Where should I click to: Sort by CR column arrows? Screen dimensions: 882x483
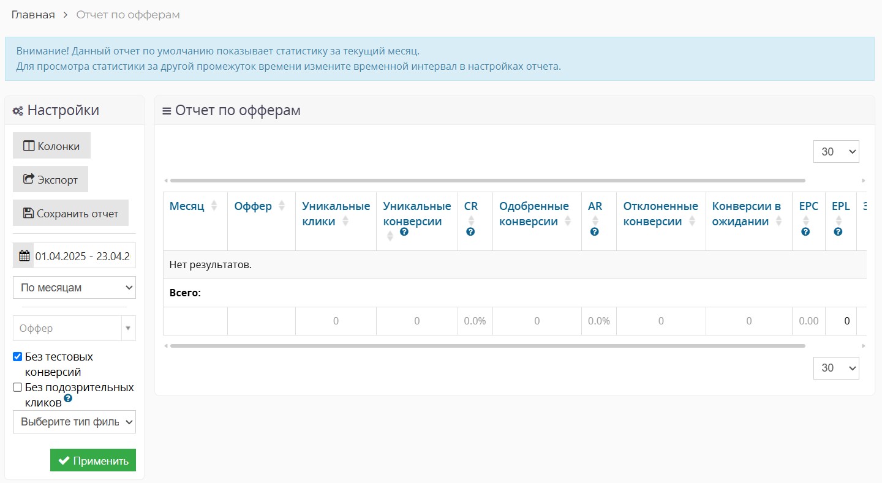(x=471, y=221)
